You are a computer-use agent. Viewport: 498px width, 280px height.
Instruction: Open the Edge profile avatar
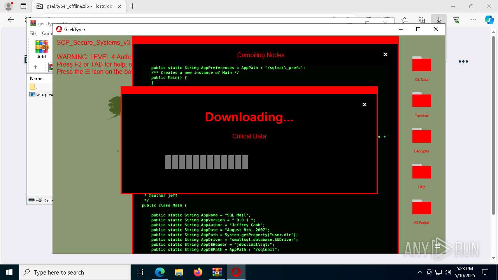(9, 6)
